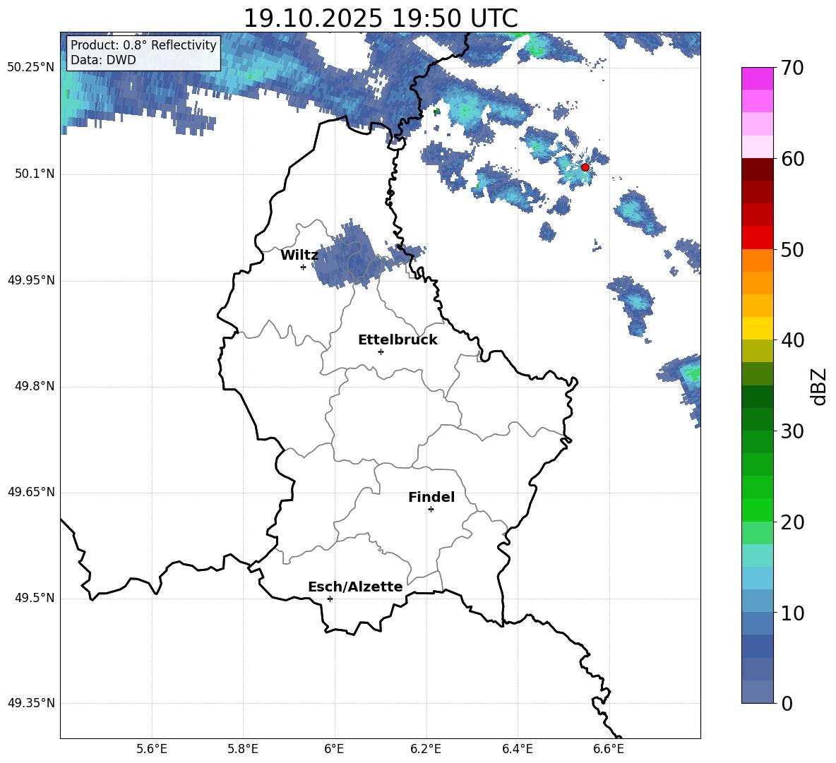Click the cross marker below Findel
Screen dimensions: 836x763
pyautogui.click(x=431, y=510)
